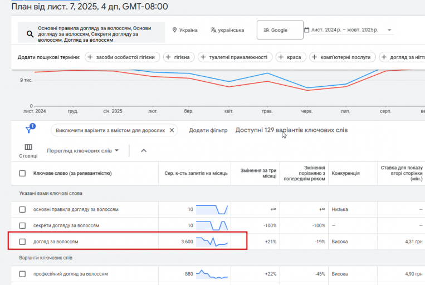Click Додати фільтр link
Image resolution: width=425 pixels, height=285 pixels.
(208, 130)
